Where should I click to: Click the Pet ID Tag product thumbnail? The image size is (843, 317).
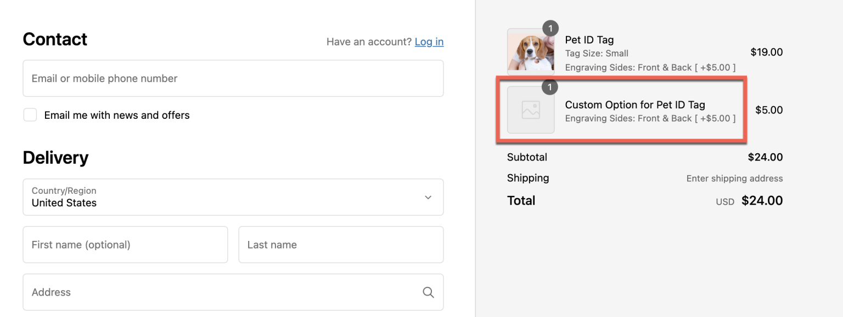[531, 51]
